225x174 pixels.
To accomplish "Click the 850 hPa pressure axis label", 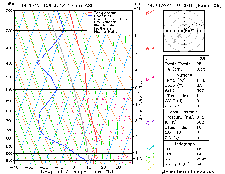I will (x=10, y=146).
